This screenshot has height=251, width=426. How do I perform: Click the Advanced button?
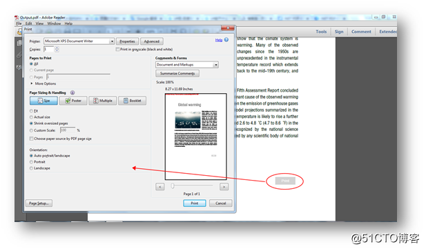pyautogui.click(x=152, y=41)
